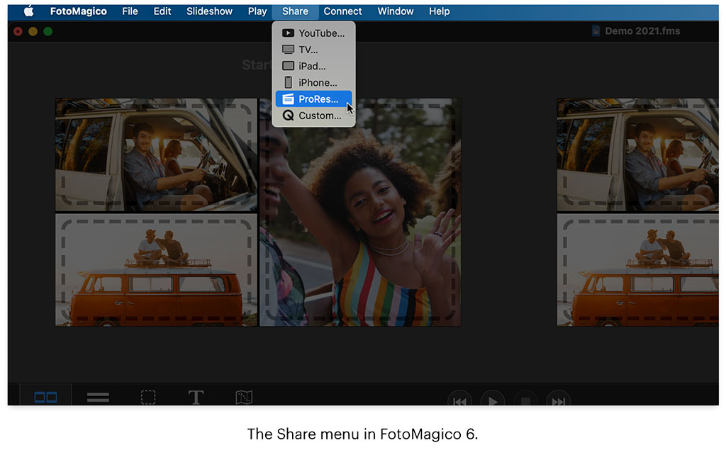Select the timeline view icon

(98, 398)
